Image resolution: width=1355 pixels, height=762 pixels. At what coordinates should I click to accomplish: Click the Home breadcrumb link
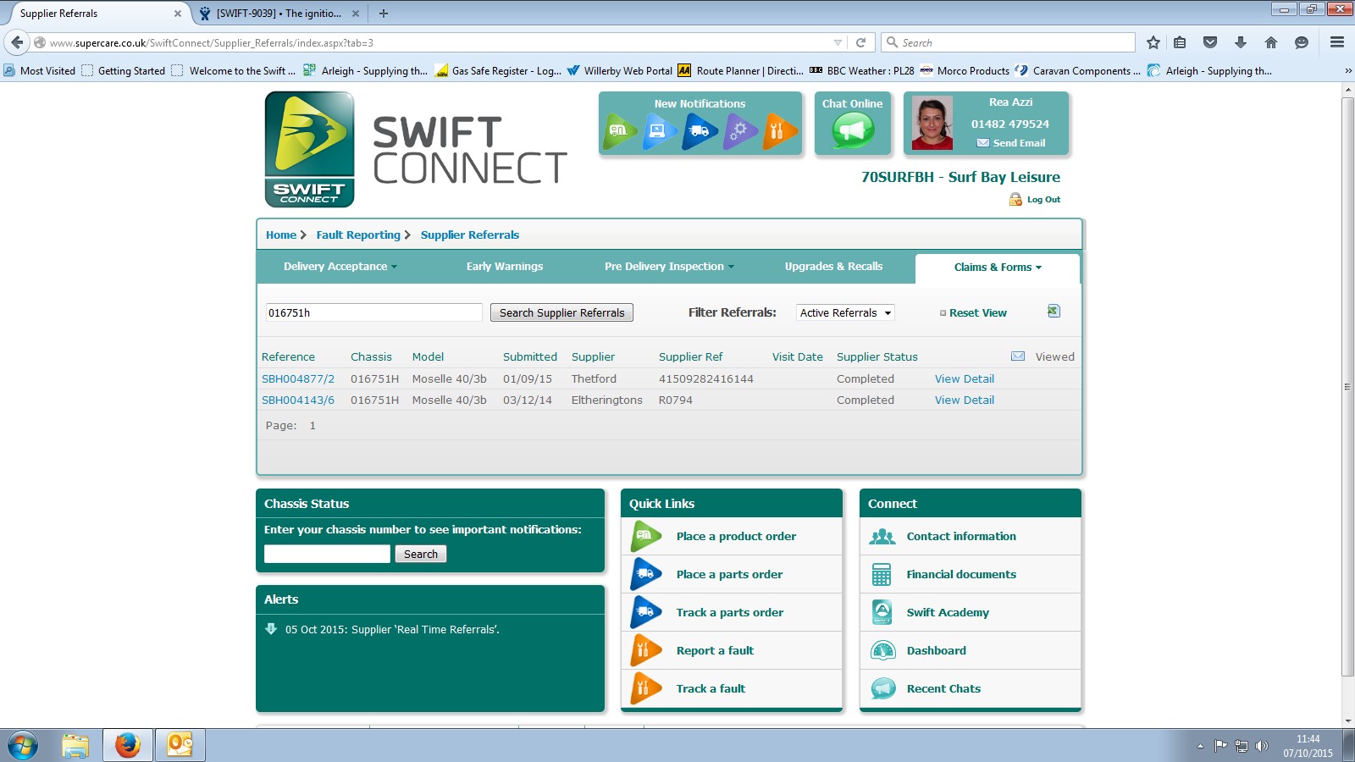pos(281,235)
